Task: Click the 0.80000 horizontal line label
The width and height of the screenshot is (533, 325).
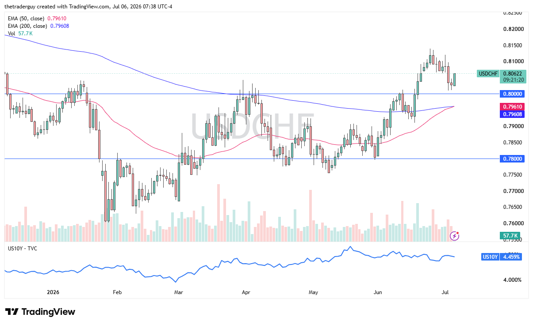Action: pyautogui.click(x=513, y=94)
